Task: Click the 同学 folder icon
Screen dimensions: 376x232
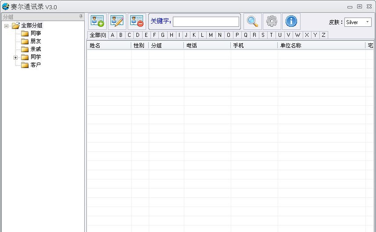Action: pos(25,57)
